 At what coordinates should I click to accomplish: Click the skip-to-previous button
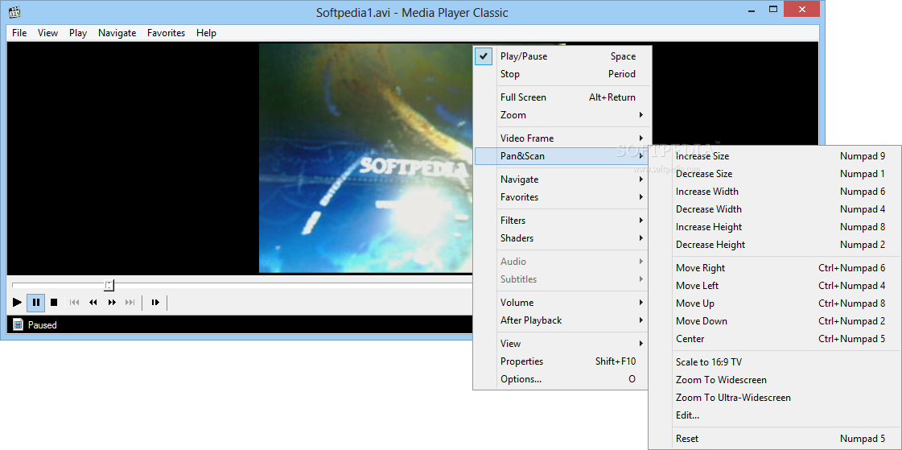coord(74,302)
